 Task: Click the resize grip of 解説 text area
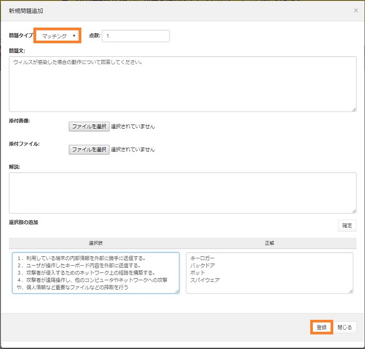coord(354,210)
